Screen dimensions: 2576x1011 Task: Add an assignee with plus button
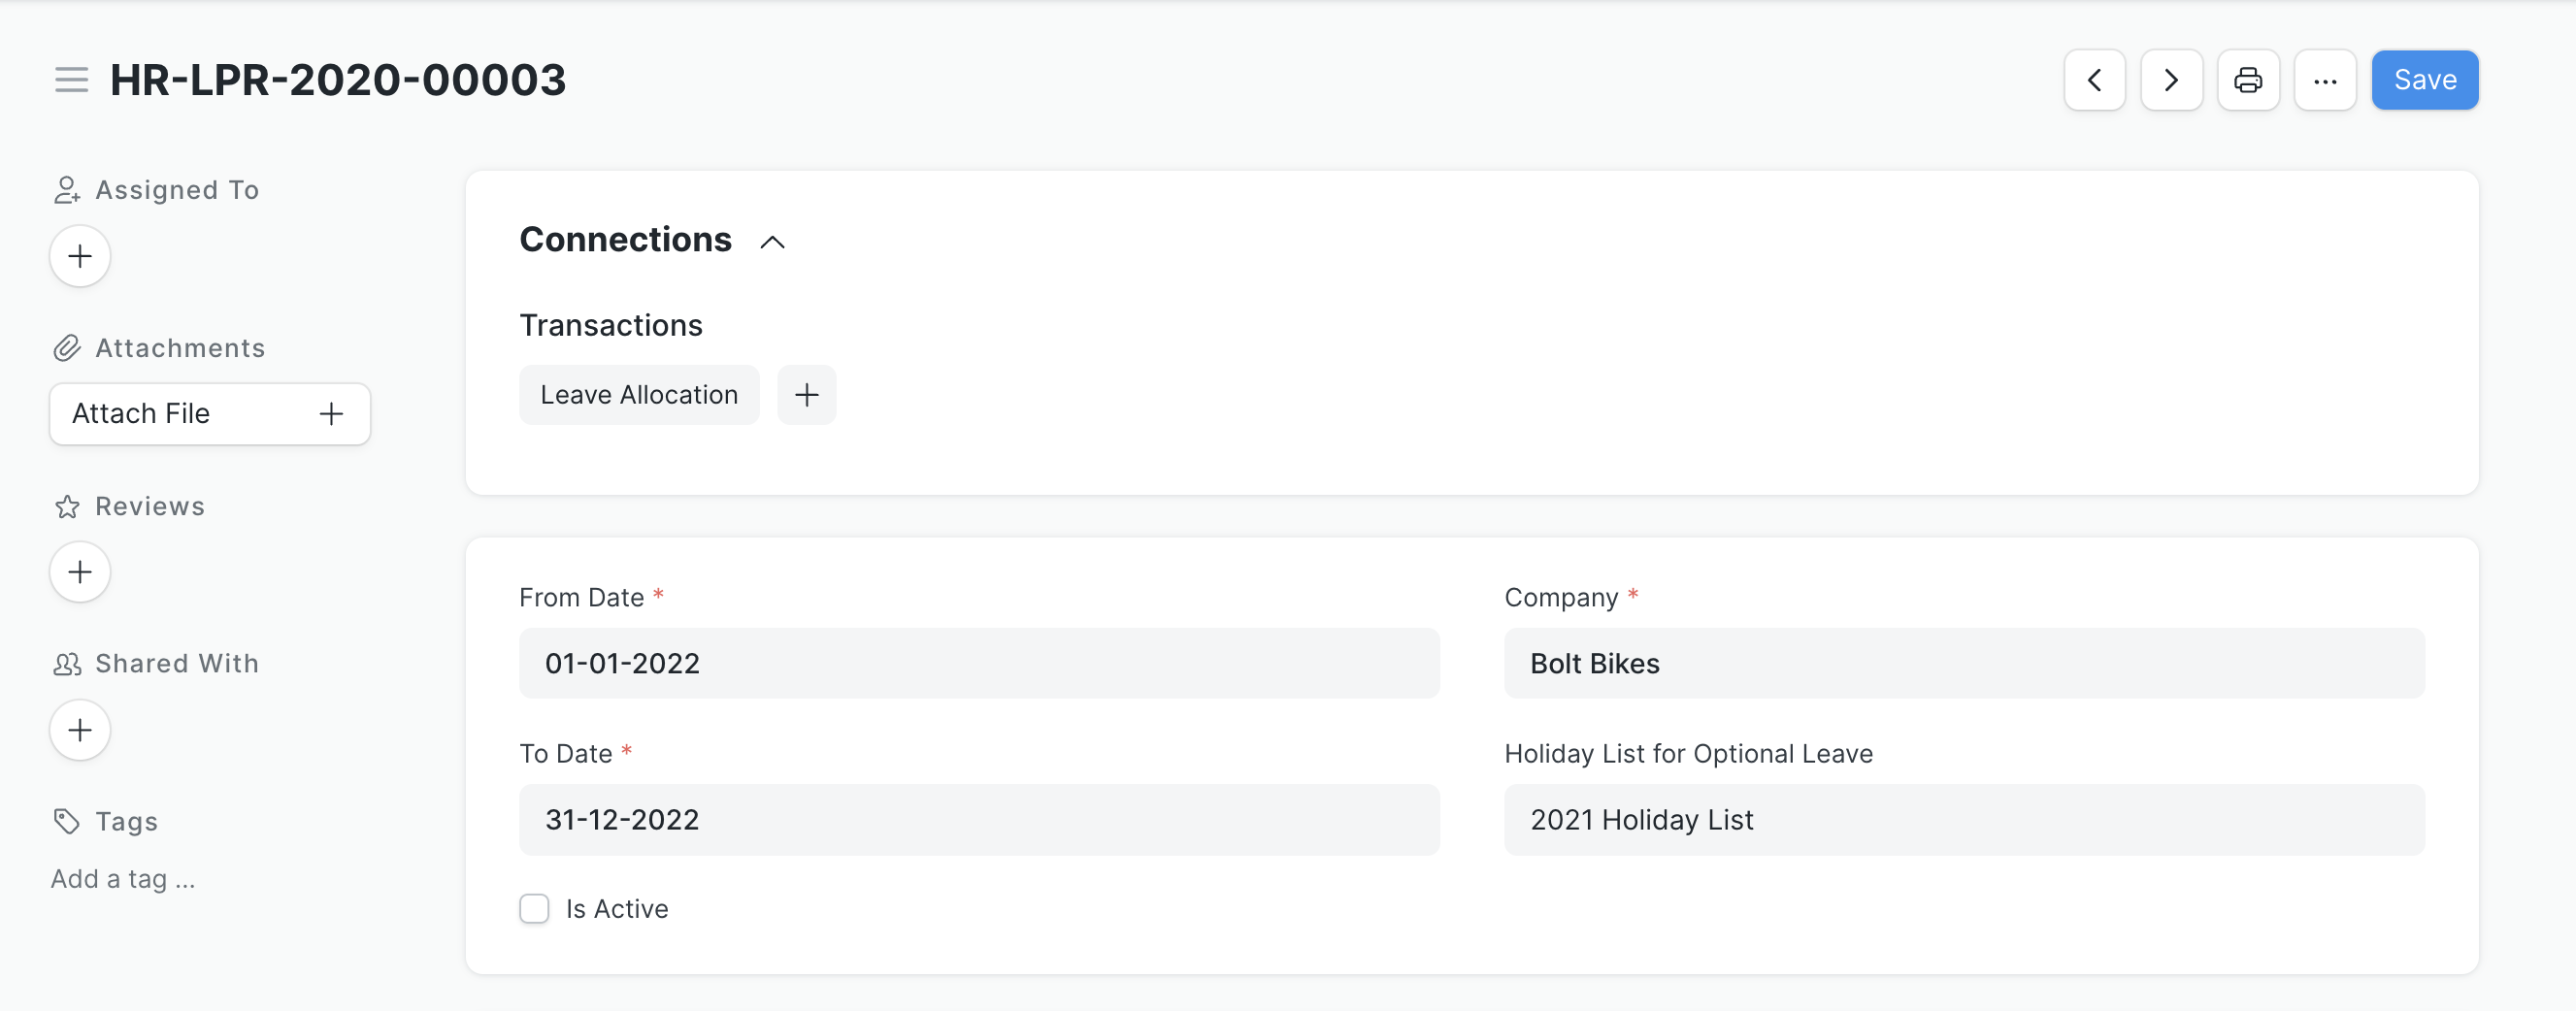coord(80,256)
